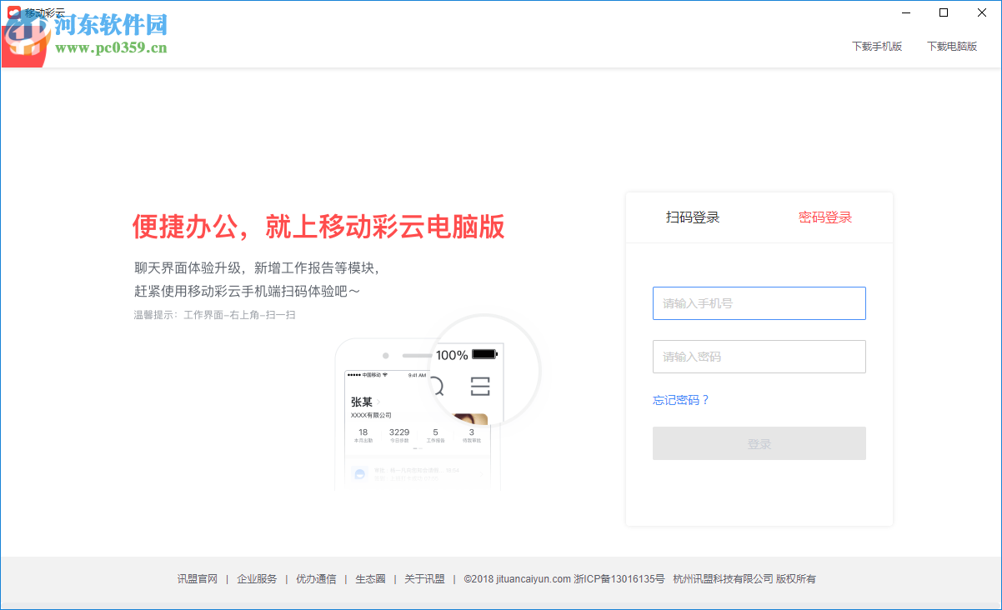The width and height of the screenshot is (1002, 610).
Task: Click the Wi-Fi icon on the phone status bar
Action: click(385, 375)
